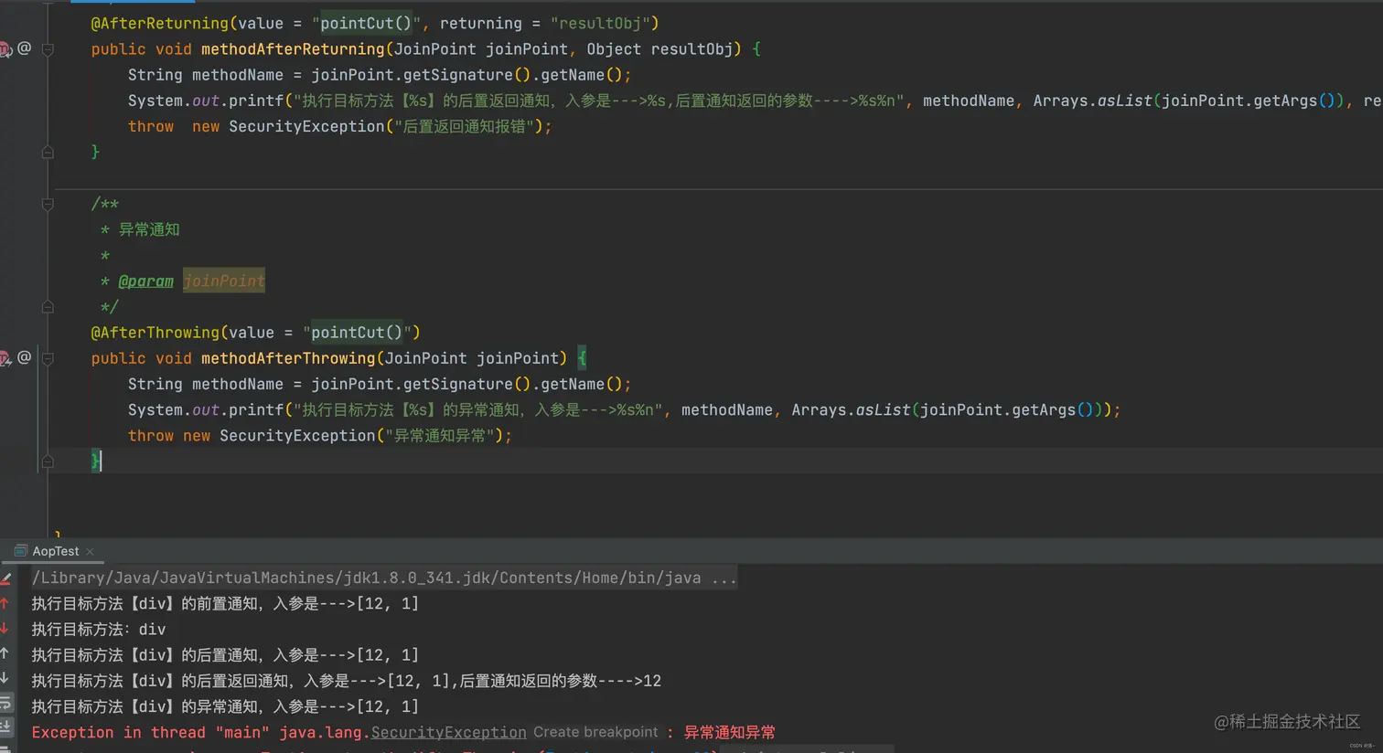
Task: Open the SecurityException link in console
Action: coord(448,732)
